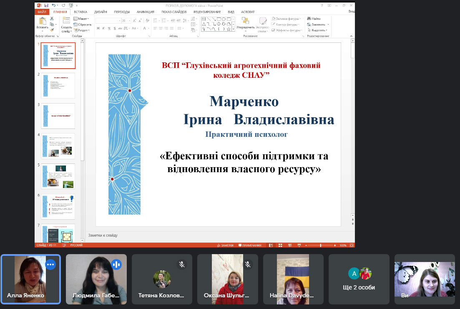Switch to slide sorter view icon

coord(280,245)
